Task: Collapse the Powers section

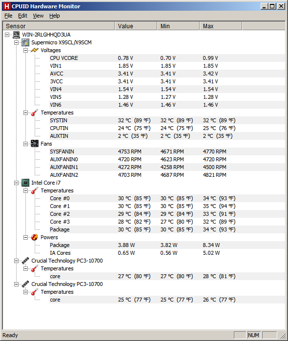Action: pos(25,238)
